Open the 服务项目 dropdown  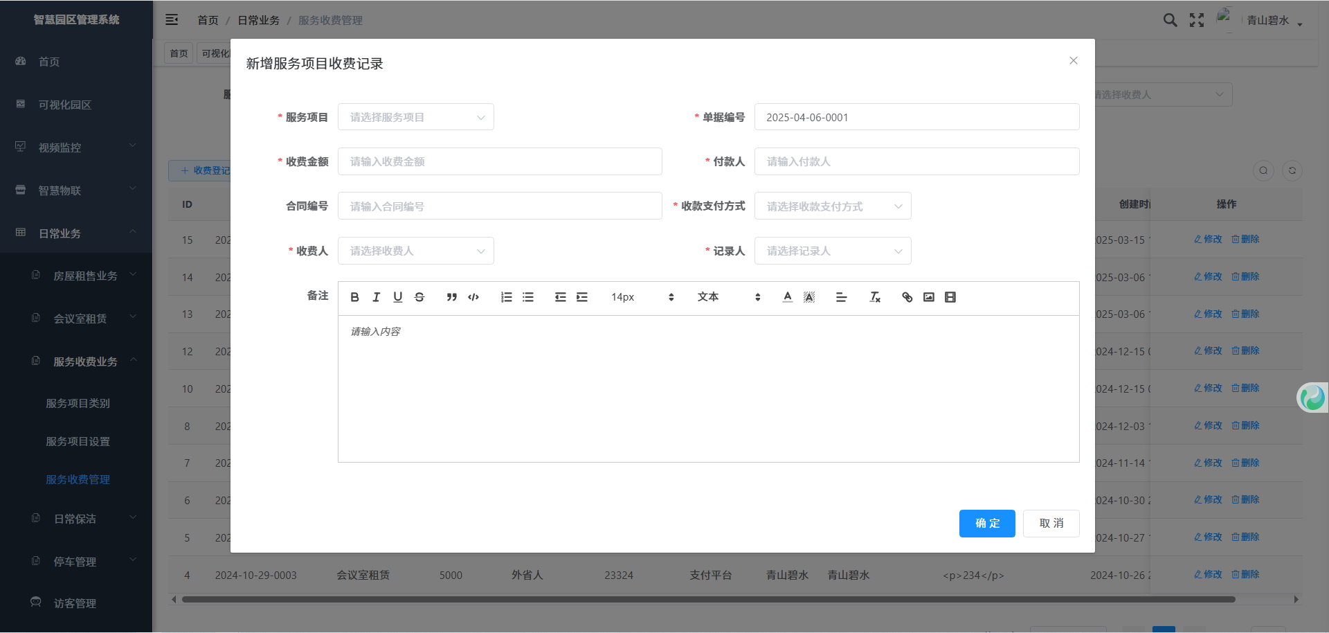[415, 117]
